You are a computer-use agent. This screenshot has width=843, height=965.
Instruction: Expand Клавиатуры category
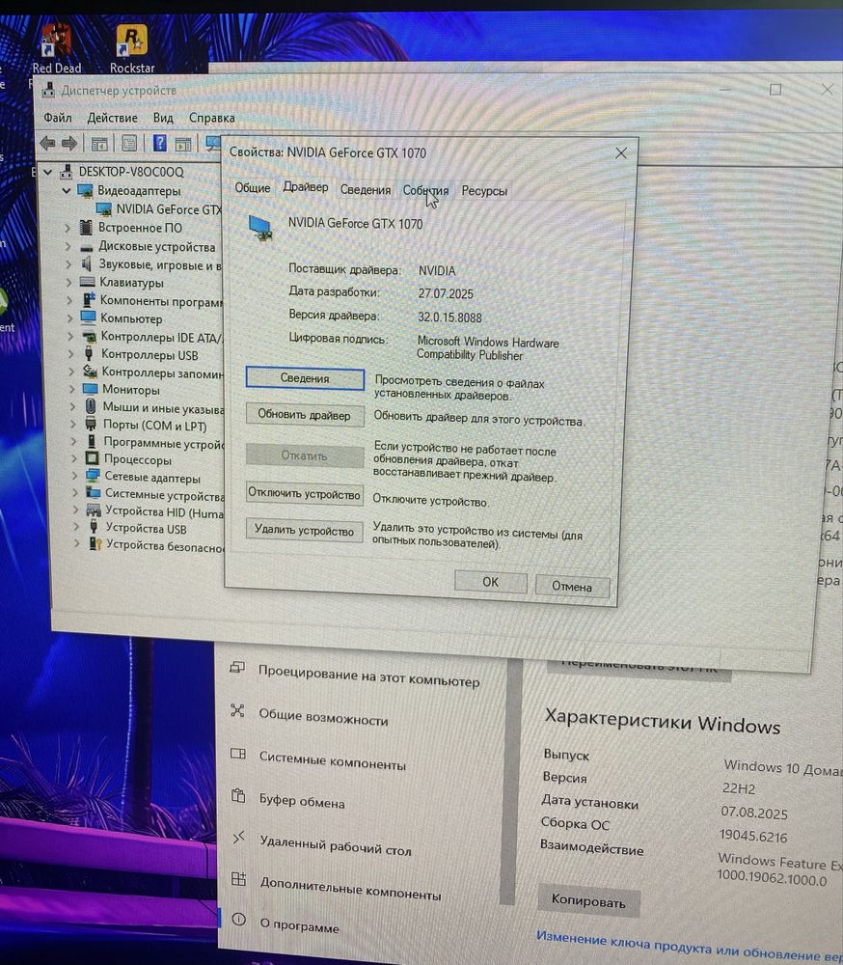click(68, 283)
